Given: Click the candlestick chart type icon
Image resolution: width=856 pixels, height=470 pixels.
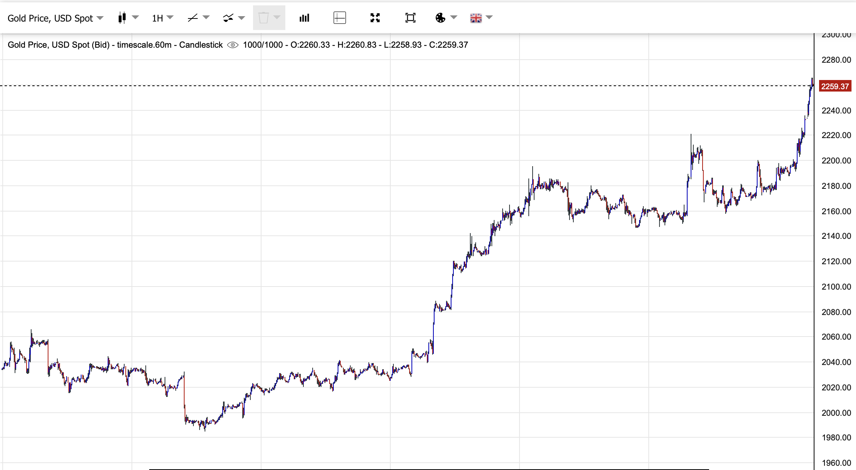Looking at the screenshot, I should coord(122,18).
